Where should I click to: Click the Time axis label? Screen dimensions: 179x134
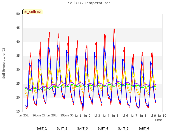(158, 120)
